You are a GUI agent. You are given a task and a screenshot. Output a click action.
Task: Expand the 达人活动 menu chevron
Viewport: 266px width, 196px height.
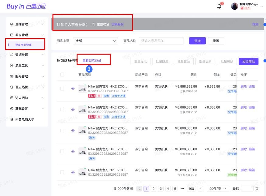[43, 98]
